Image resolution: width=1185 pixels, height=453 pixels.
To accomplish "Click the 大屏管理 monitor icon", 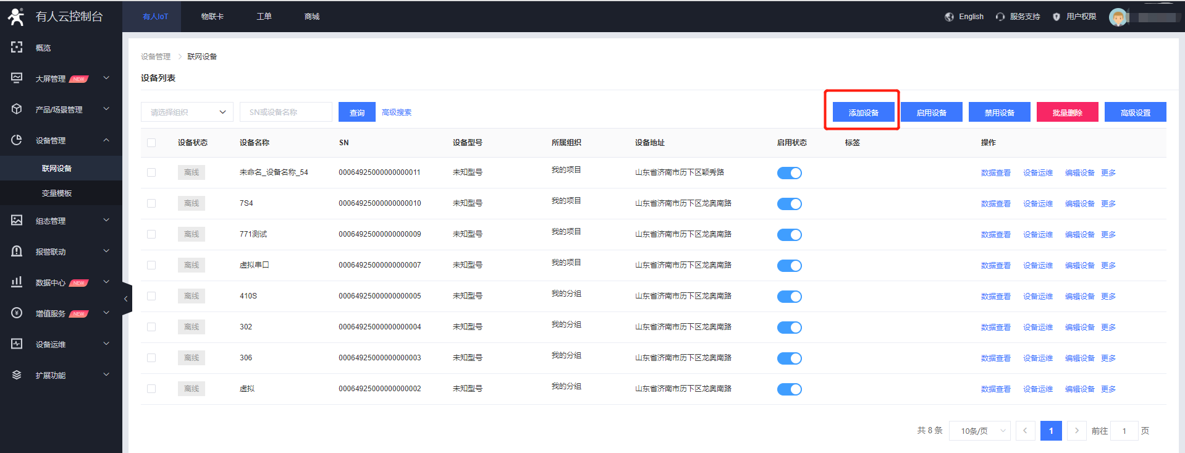I will coord(17,78).
